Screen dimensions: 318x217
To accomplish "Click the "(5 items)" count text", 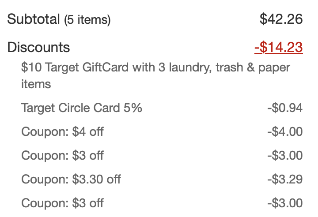I will [x=87, y=20].
